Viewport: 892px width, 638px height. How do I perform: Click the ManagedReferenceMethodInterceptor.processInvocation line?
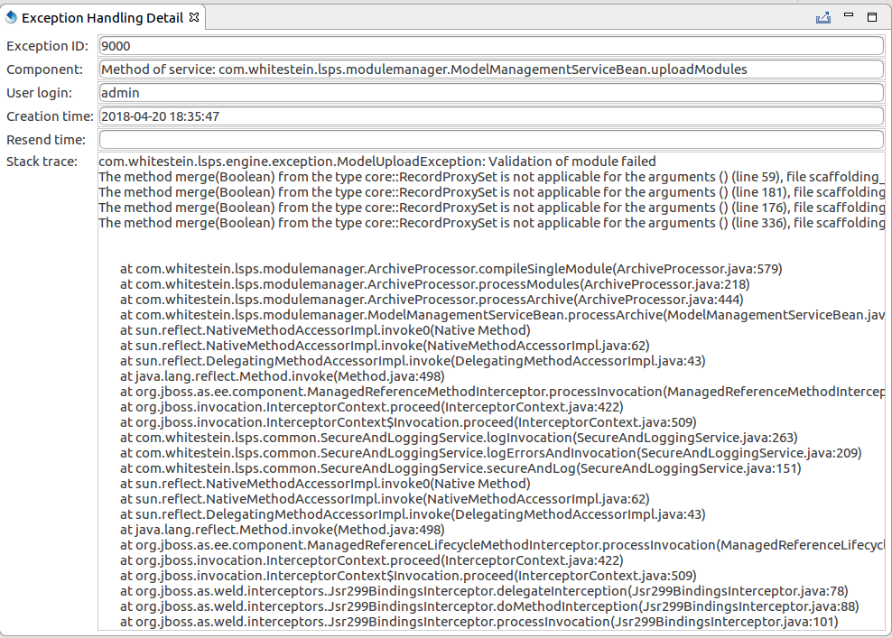point(502,392)
